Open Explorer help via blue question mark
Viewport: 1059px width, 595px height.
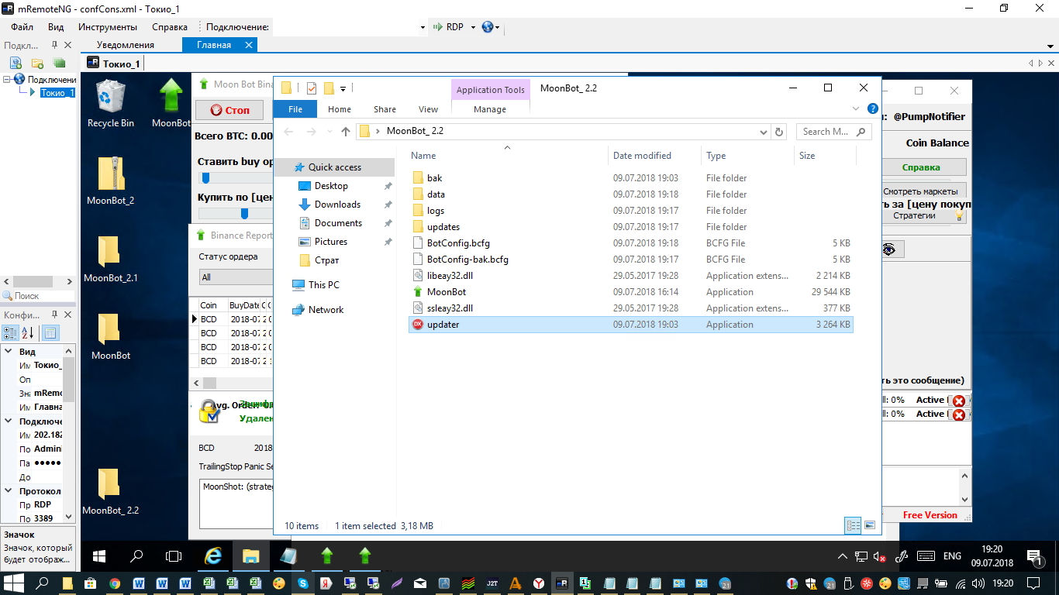click(x=872, y=109)
